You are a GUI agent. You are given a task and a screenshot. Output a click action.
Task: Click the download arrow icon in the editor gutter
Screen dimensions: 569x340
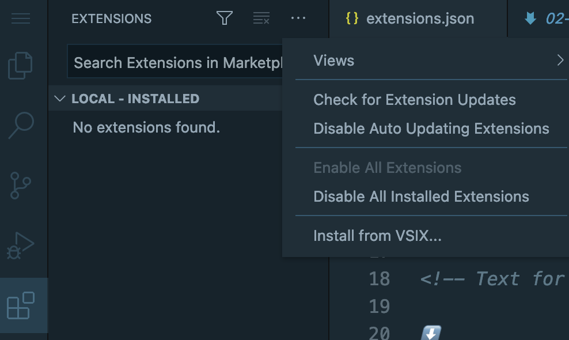[x=431, y=333]
